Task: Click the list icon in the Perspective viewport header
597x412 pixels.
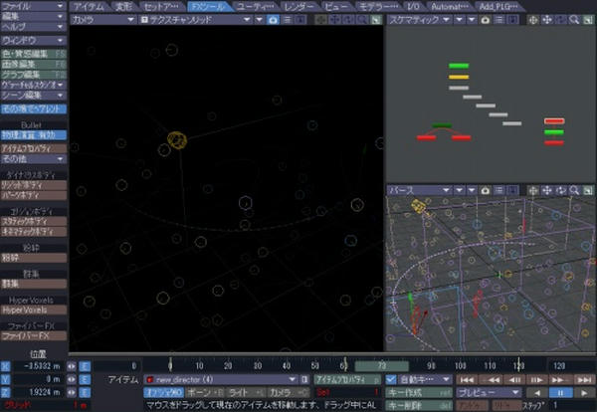Action: coord(499,190)
